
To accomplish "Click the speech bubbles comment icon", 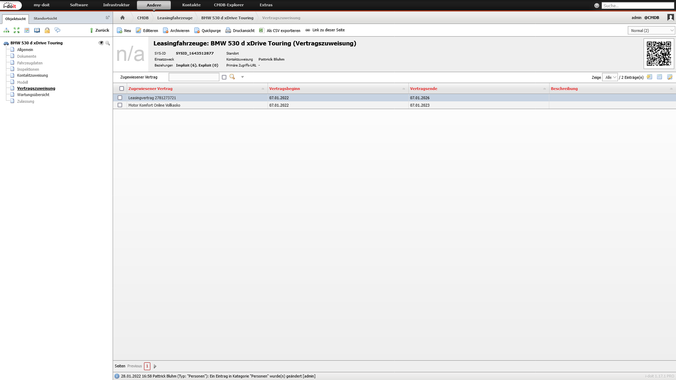I will point(57,30).
